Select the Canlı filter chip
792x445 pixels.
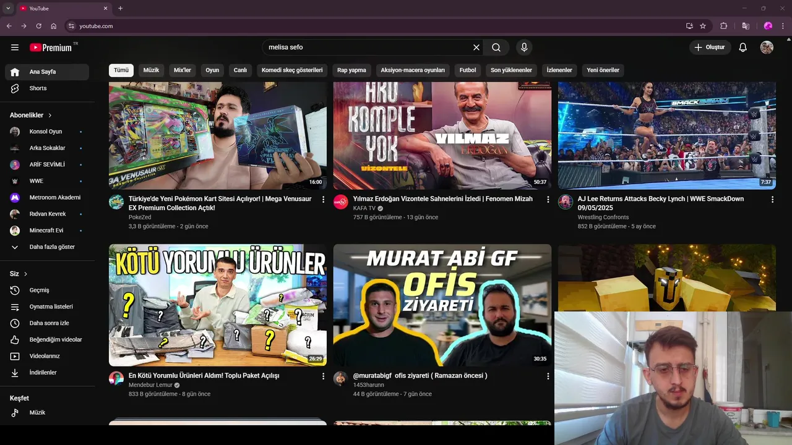(x=240, y=70)
